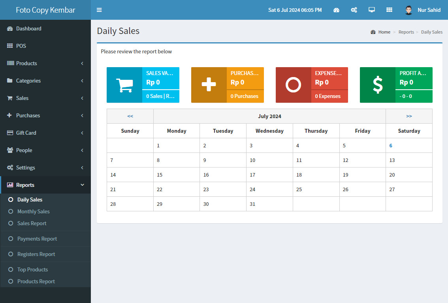
Task: Open the dashboard speedometer icon in the header
Action: (336, 9)
